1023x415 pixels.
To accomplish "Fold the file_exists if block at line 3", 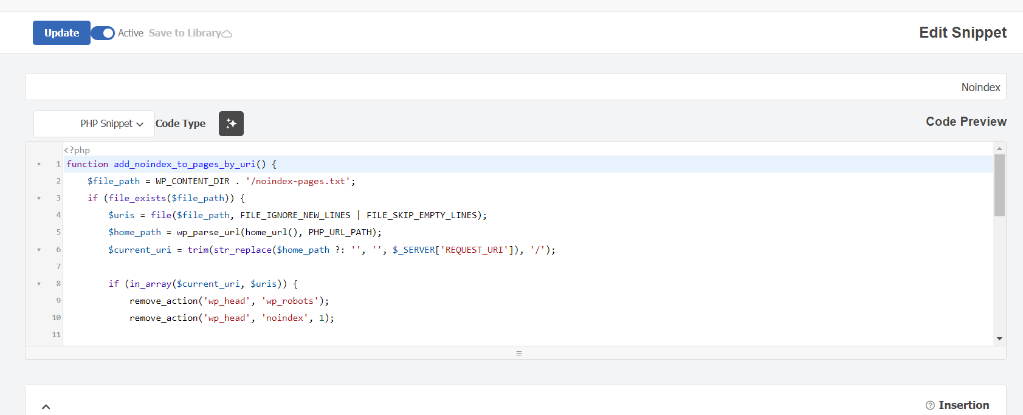I will point(39,198).
